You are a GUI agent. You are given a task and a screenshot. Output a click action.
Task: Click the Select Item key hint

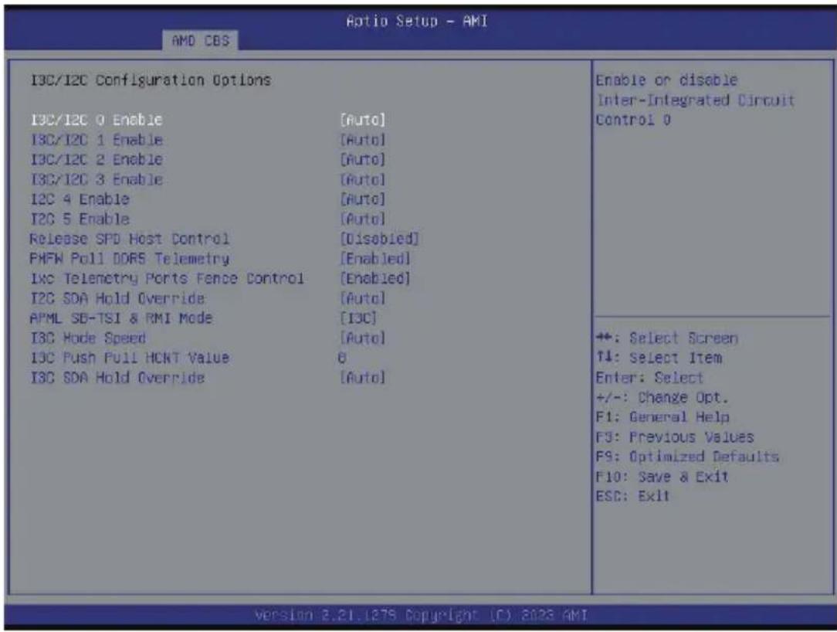coord(659,358)
